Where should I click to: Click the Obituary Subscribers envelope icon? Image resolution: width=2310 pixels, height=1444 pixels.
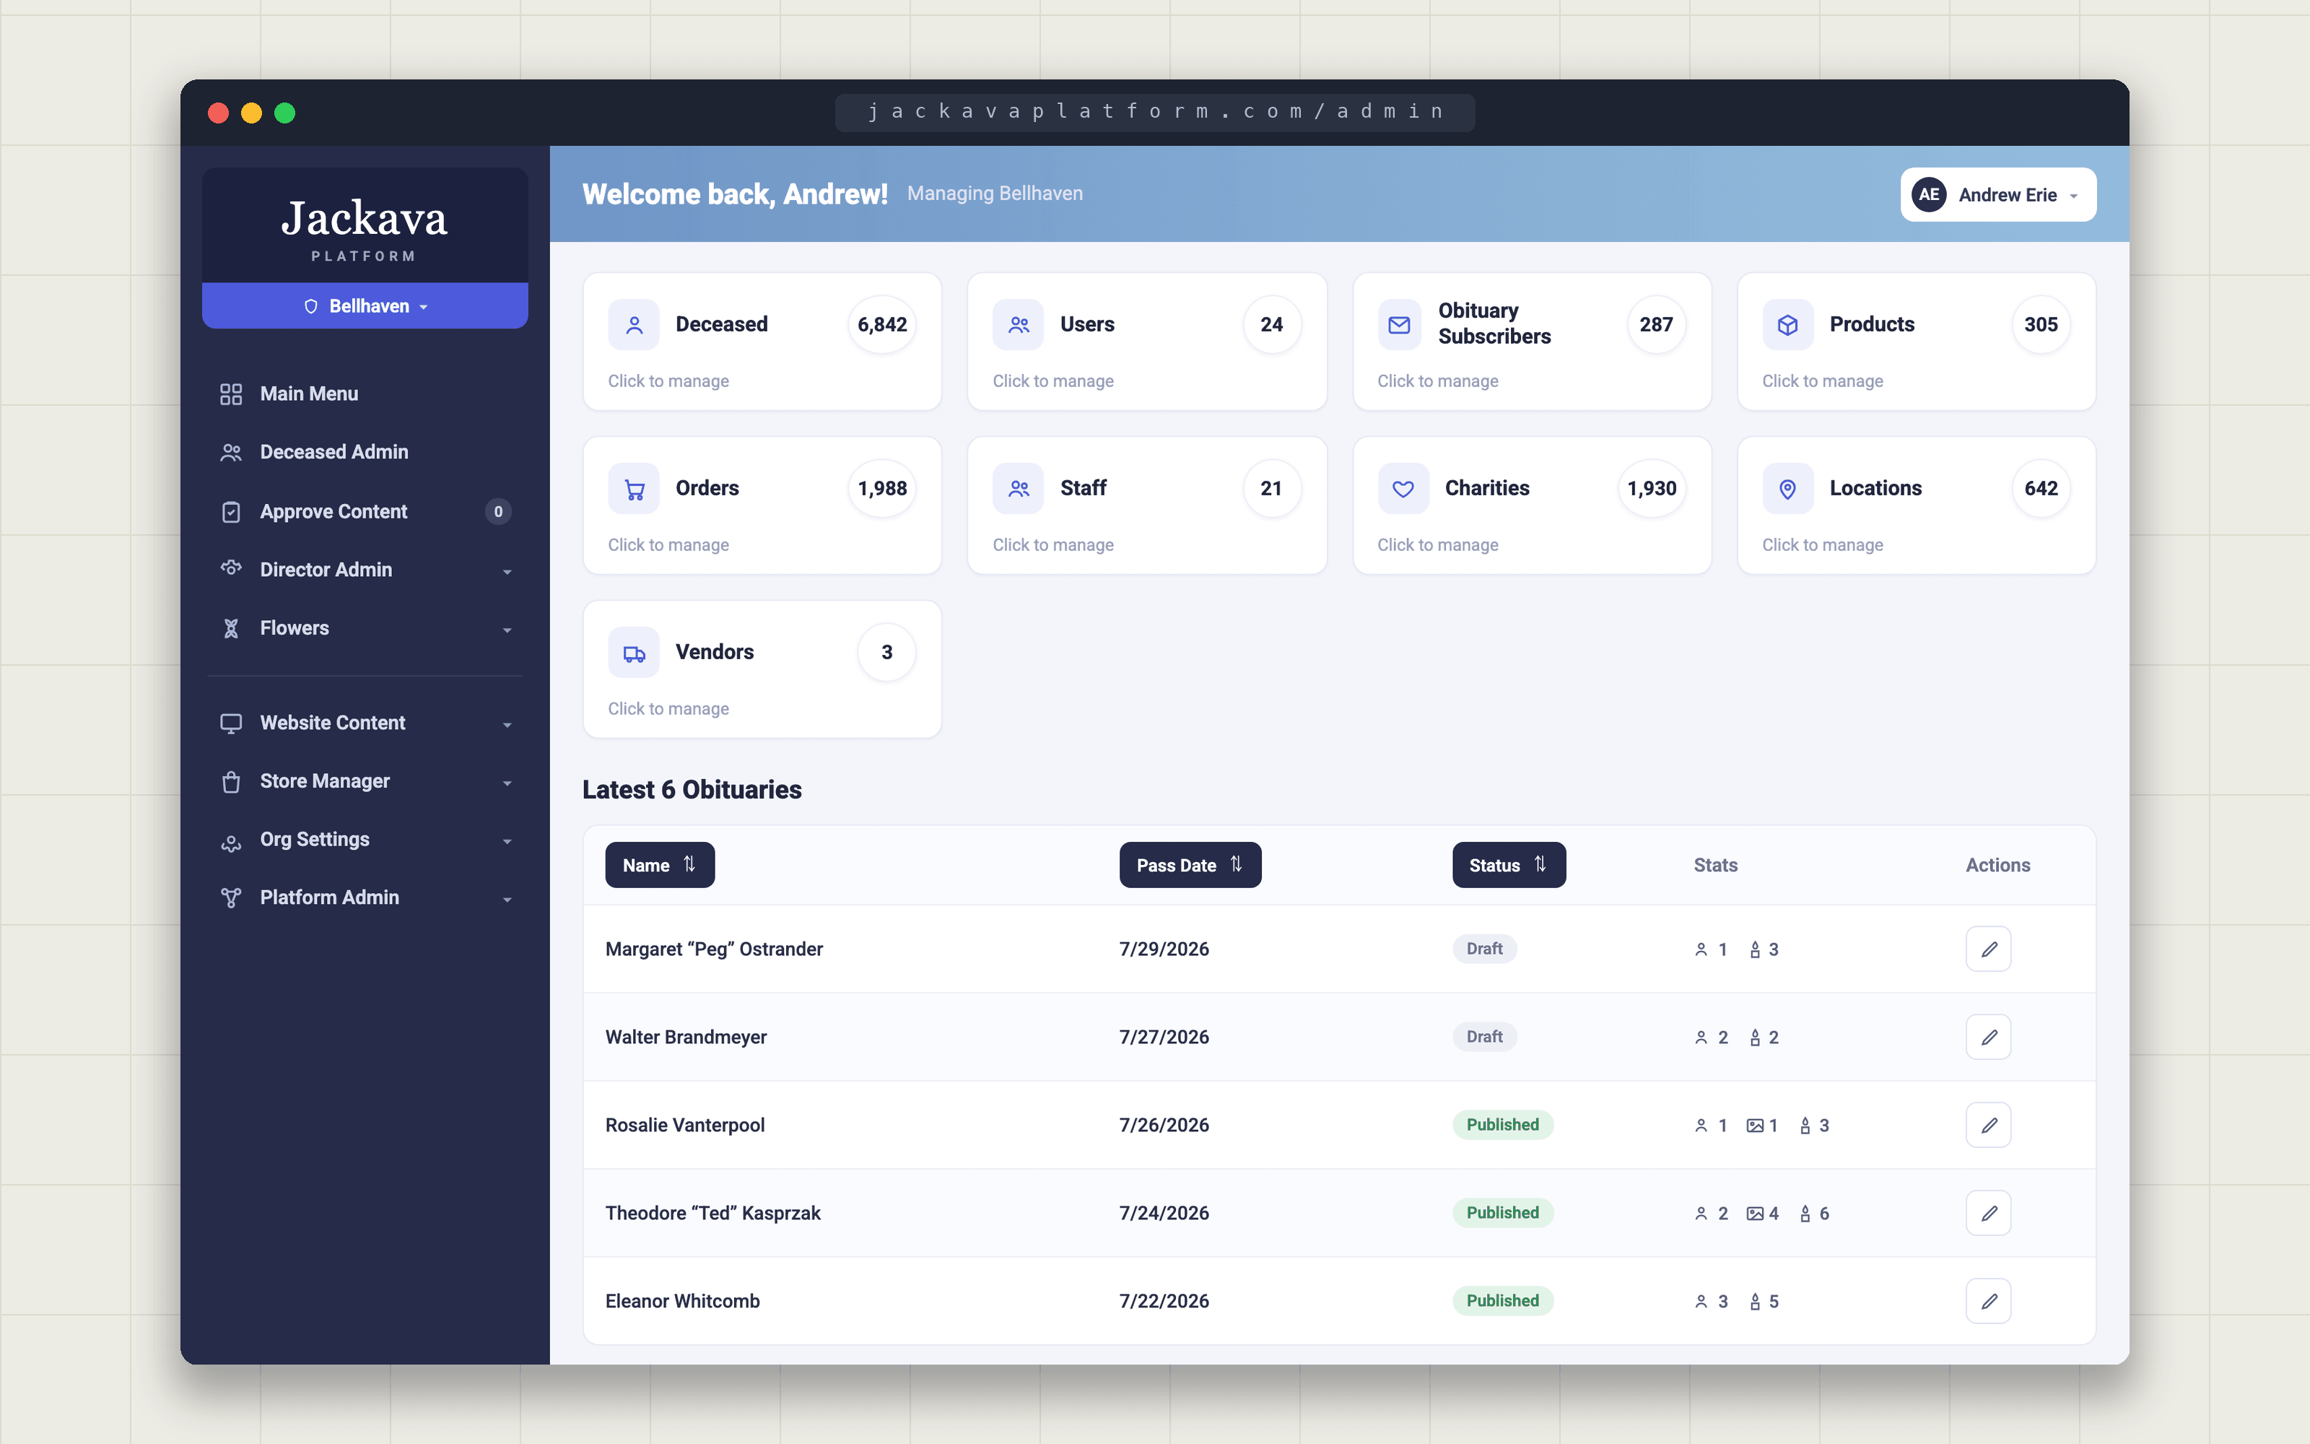tap(1400, 325)
